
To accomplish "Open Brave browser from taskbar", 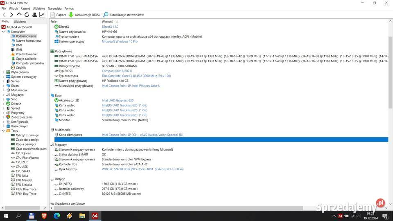I will click(x=44, y=216).
